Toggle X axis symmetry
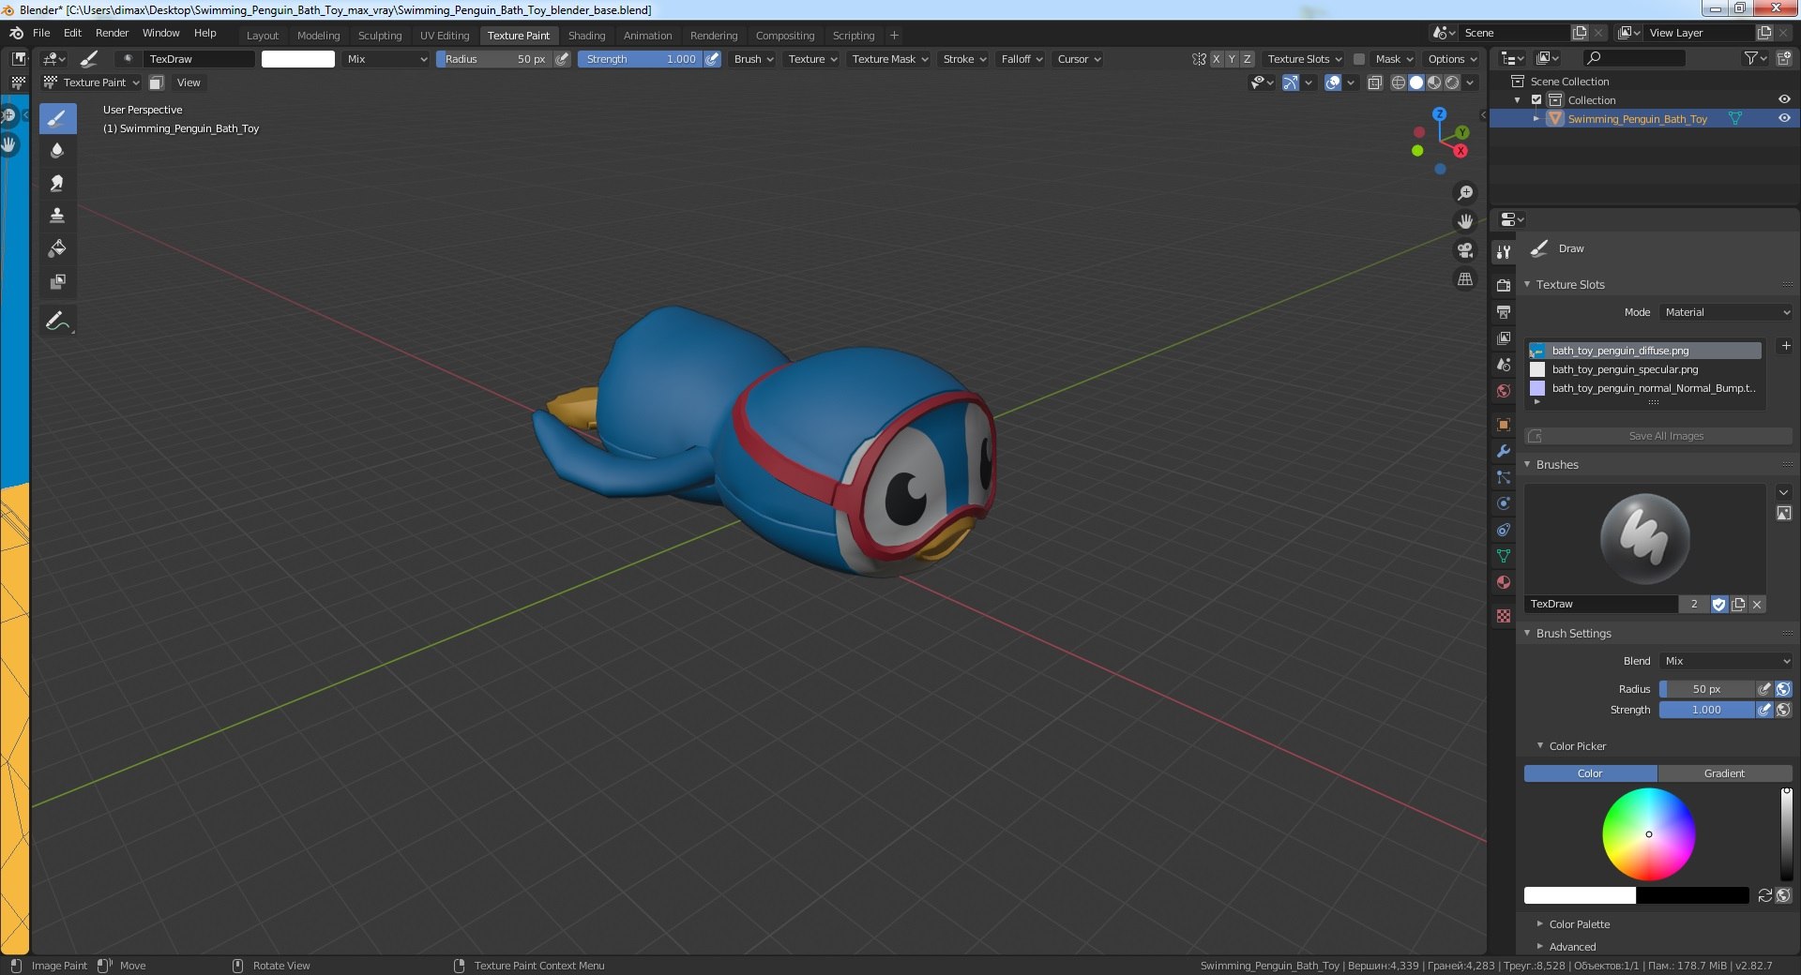Screen dimensions: 1801x975 click(x=1217, y=59)
